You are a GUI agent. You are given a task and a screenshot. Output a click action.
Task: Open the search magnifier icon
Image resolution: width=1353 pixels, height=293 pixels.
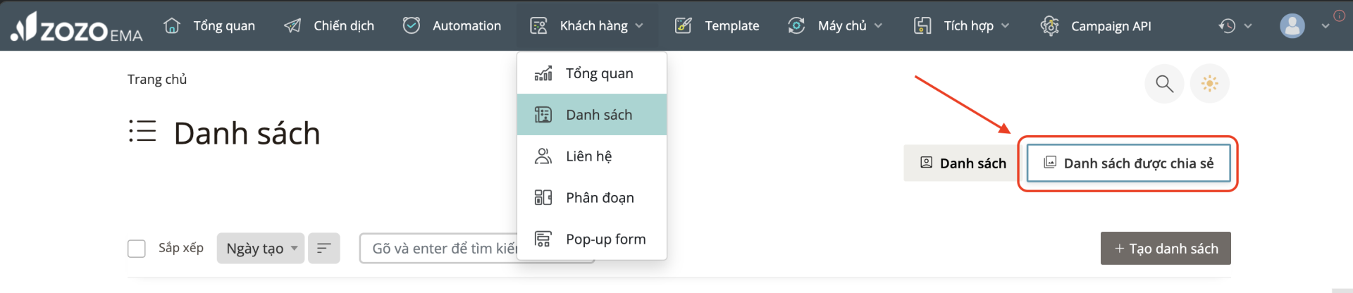click(1164, 84)
